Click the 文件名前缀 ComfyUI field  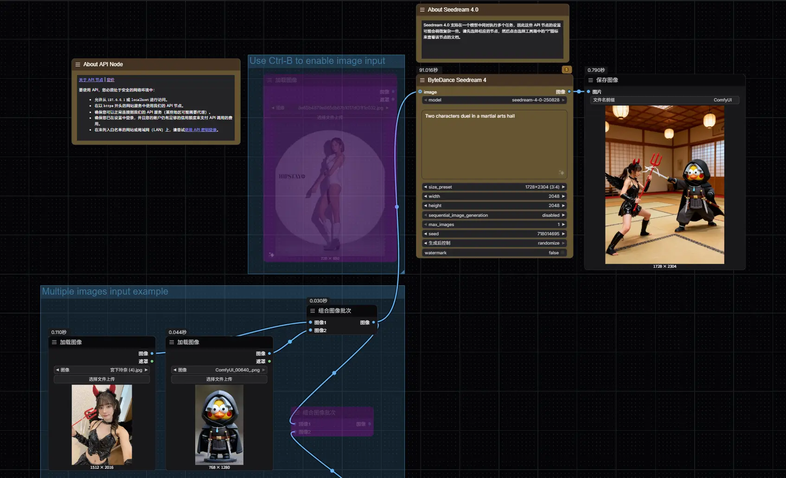[x=664, y=100]
